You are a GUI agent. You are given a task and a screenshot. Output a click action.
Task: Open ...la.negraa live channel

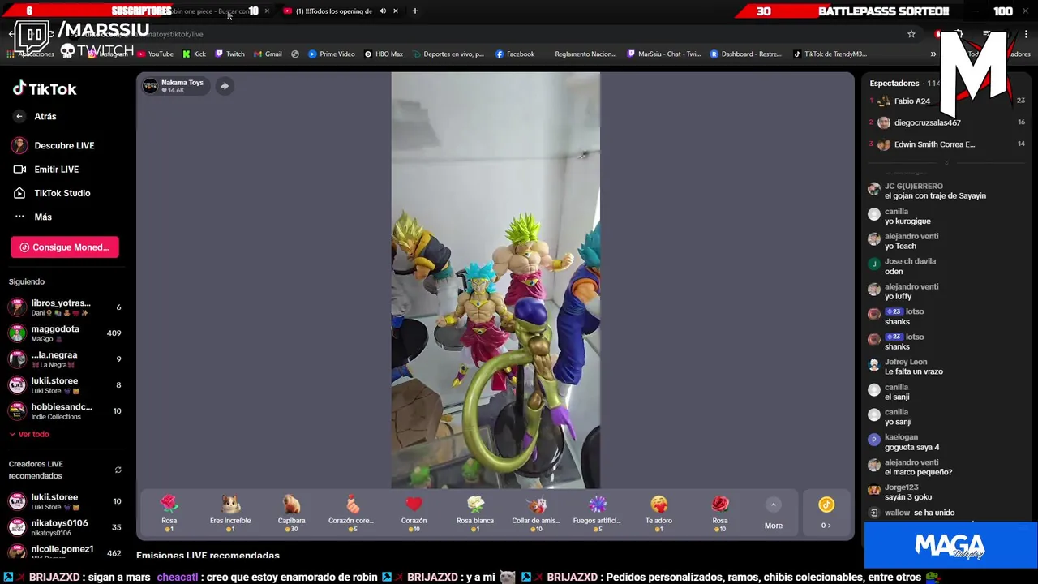pos(65,359)
